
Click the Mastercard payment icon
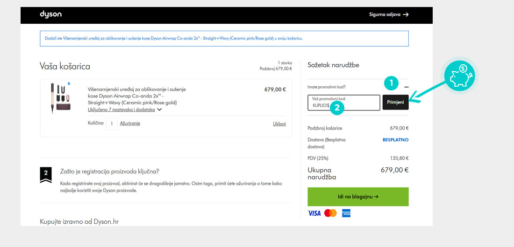pos(330,213)
